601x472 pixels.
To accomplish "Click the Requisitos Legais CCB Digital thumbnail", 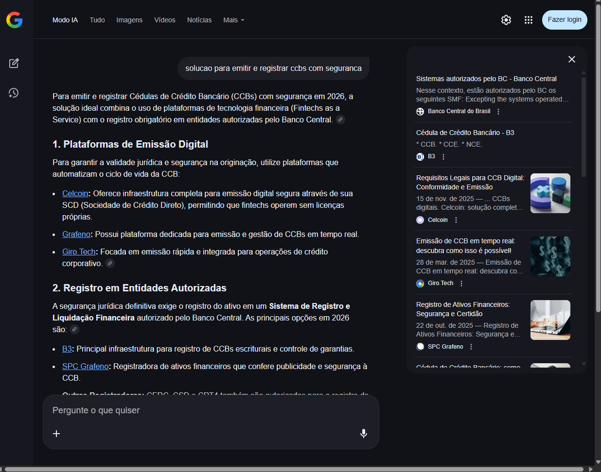I will [x=550, y=193].
